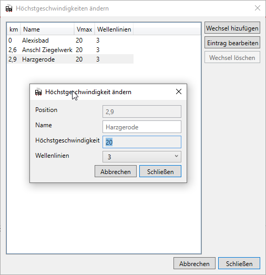This screenshot has height=275, width=266.
Task: Click the Wellenlinien label in the dialog
Action: 52,156
